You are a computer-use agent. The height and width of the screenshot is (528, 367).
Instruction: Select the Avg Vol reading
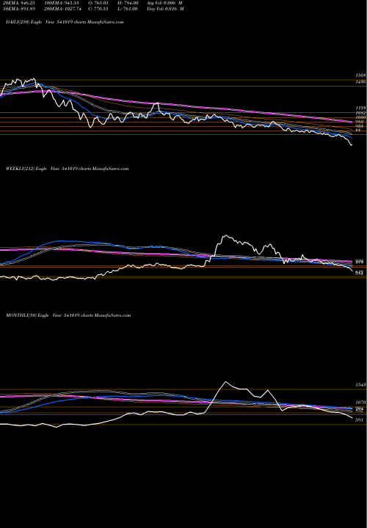click(165, 3)
